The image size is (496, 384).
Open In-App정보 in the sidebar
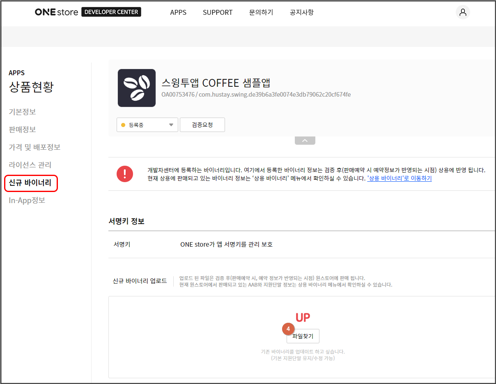tap(27, 201)
